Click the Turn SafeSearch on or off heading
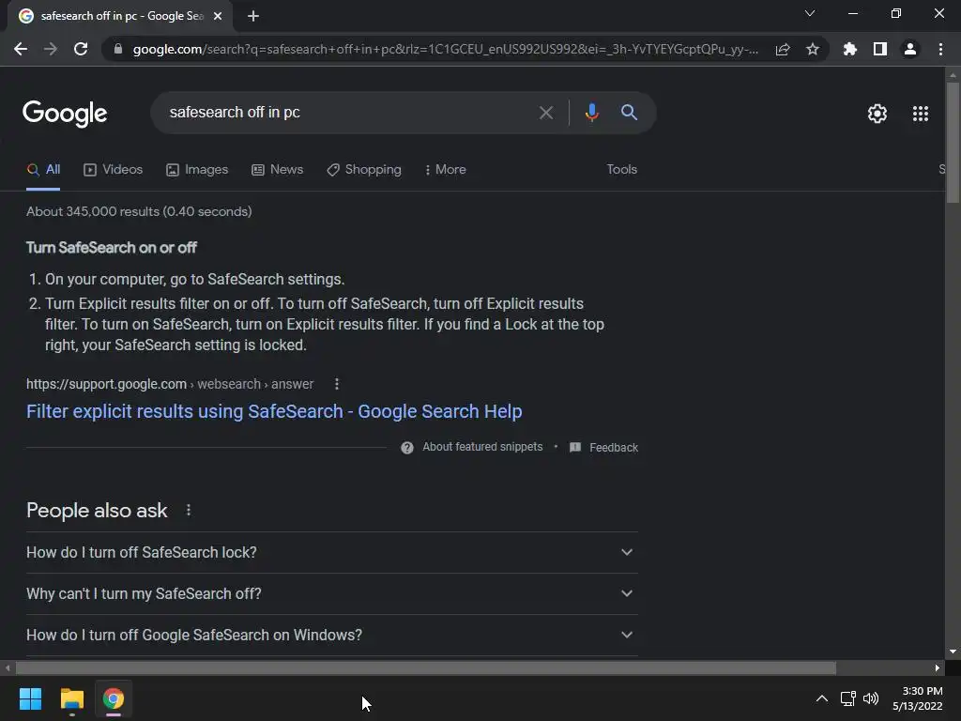The image size is (961, 721). coord(112,248)
